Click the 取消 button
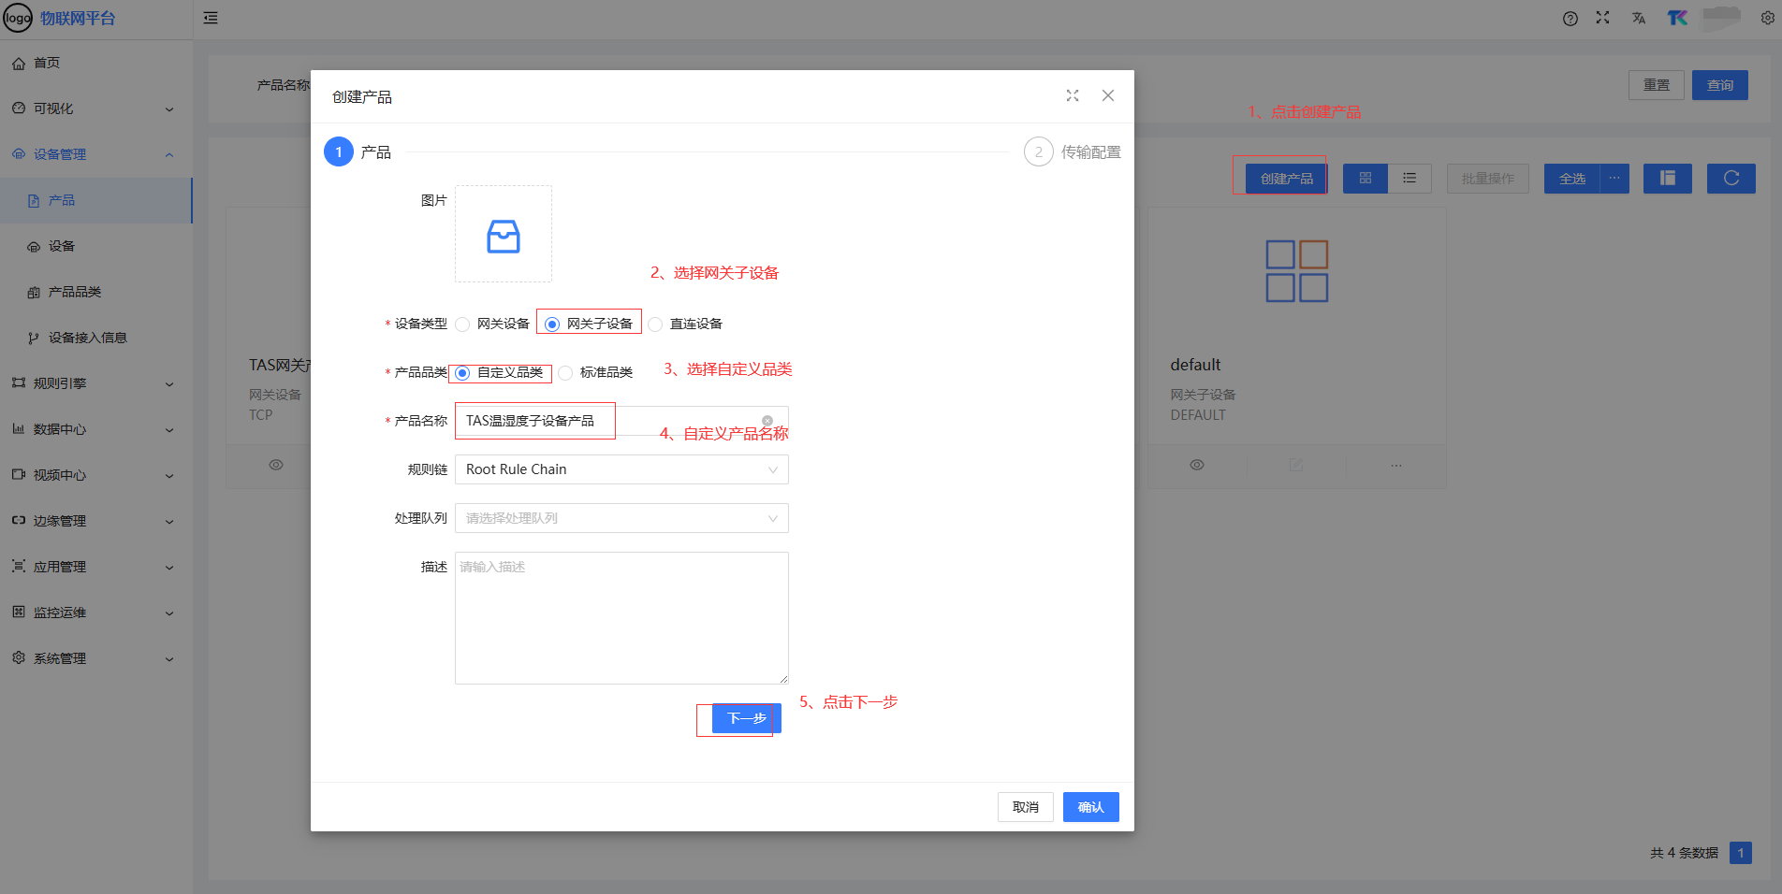1782x894 pixels. (x=1025, y=807)
